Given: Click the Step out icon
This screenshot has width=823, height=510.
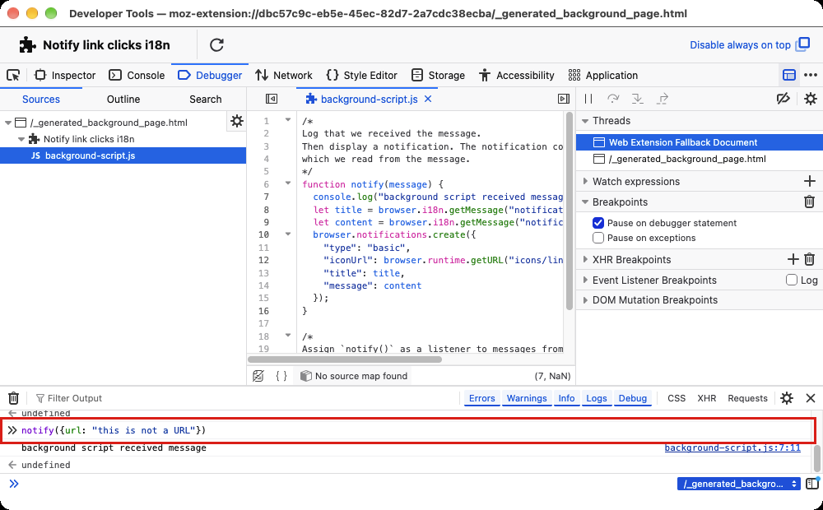Looking at the screenshot, I should click(663, 99).
